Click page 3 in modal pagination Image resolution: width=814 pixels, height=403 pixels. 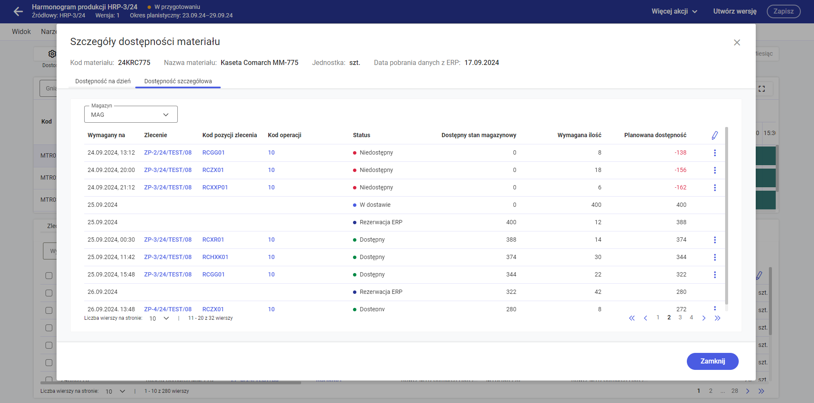click(680, 318)
